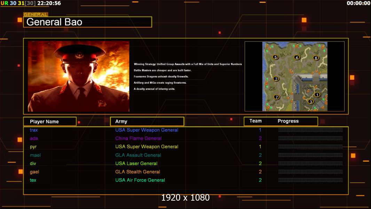Click gael's loading progress bar
371x209 pixels.
coord(310,172)
